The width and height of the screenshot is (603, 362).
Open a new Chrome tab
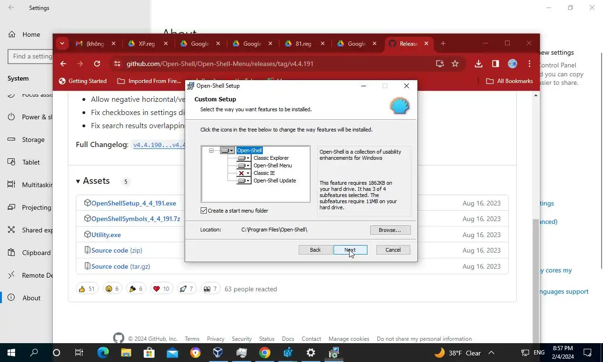[x=443, y=43]
